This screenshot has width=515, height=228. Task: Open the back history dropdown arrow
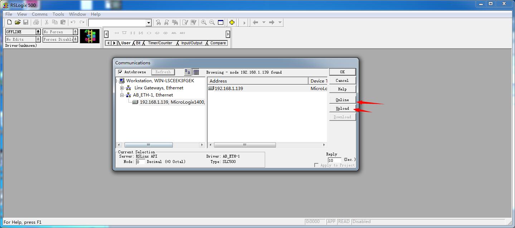click(264, 22)
